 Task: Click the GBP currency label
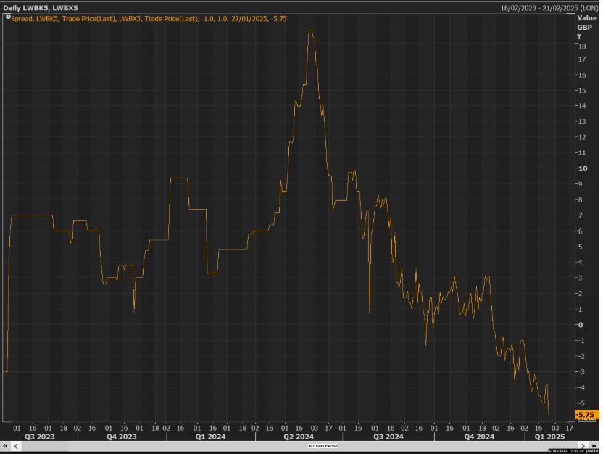coord(584,27)
